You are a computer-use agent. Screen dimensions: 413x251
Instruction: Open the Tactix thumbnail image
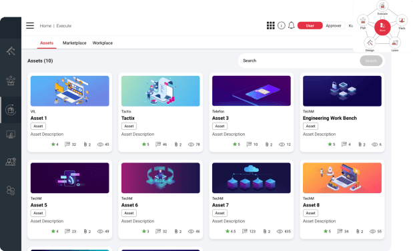click(160, 91)
